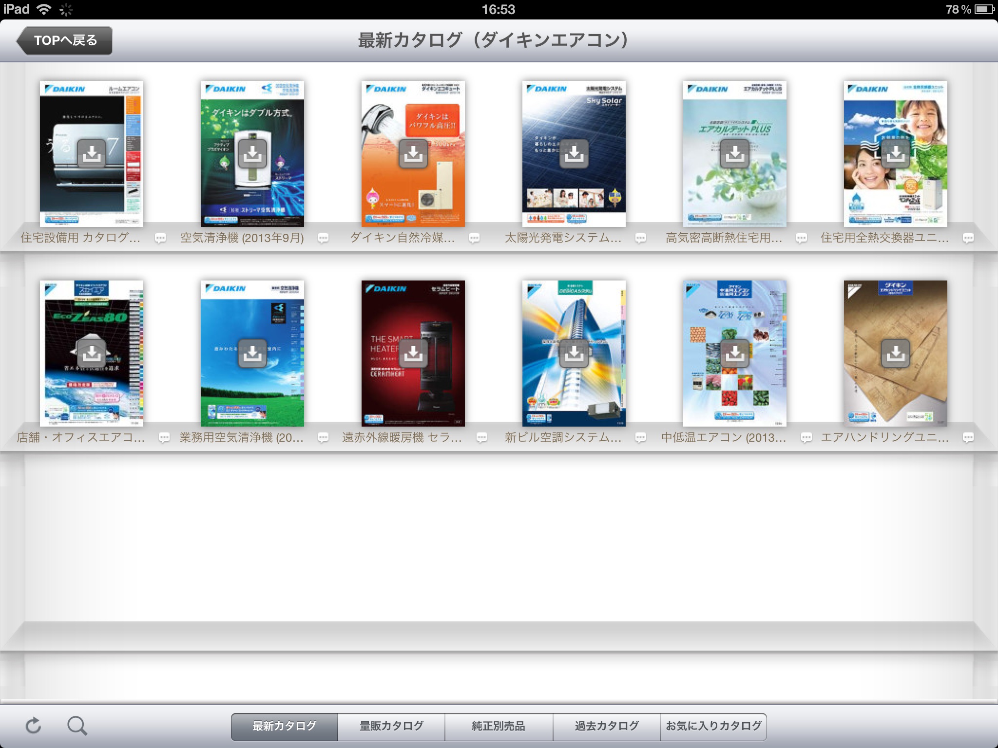The height and width of the screenshot is (748, 998).
Task: Open comment bubble for 太陽光発電システム
Action: [641, 238]
